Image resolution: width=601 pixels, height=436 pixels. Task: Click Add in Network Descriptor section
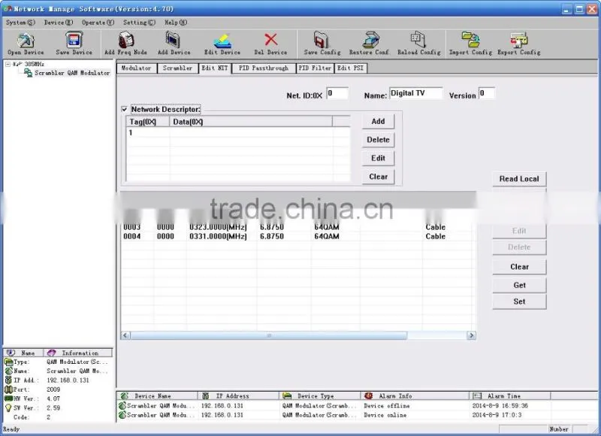point(378,121)
